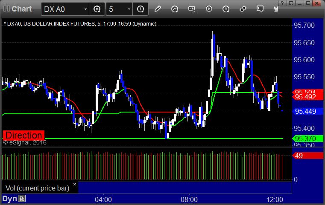325x205 pixels.
Task: Click the eSignal 2016 copyright text
Action: pyautogui.click(x=25, y=142)
